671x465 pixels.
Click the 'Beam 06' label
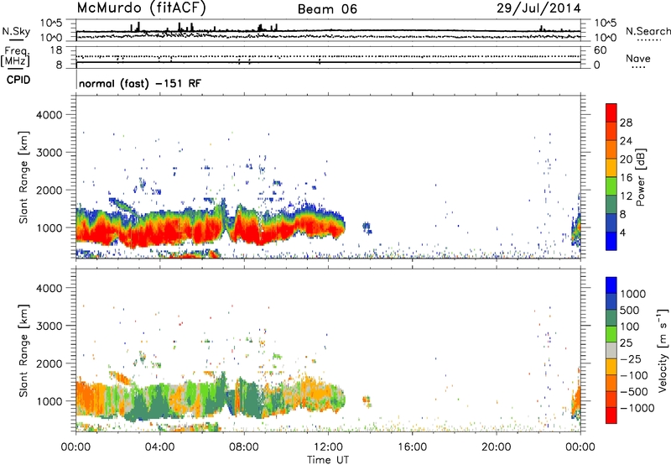[x=327, y=9]
